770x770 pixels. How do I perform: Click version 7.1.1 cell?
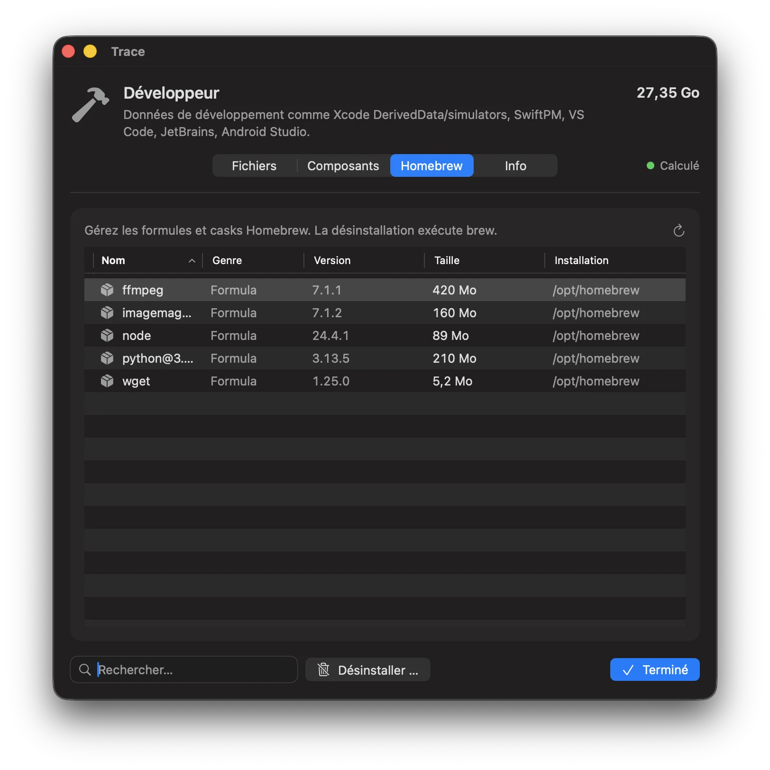click(x=327, y=290)
